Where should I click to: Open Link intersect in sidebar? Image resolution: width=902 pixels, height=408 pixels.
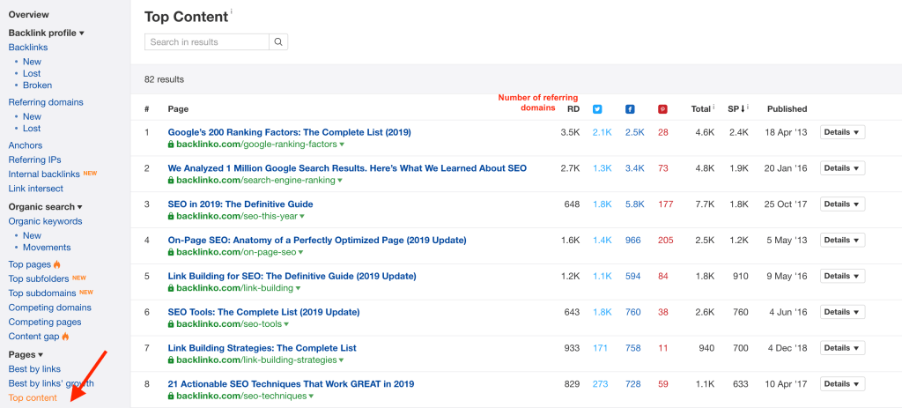[x=35, y=189]
